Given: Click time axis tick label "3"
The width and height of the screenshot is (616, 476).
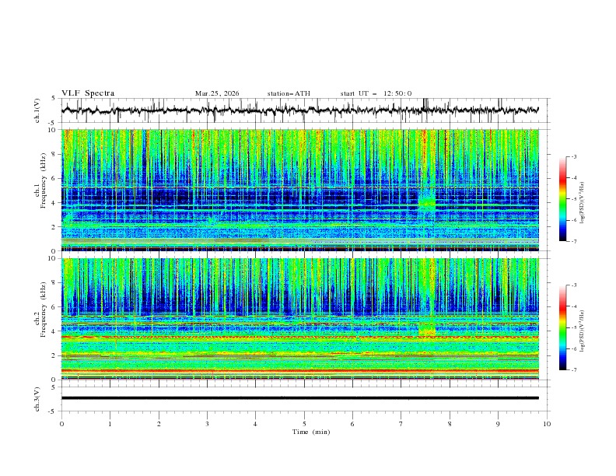Looking at the screenshot, I should 207,424.
